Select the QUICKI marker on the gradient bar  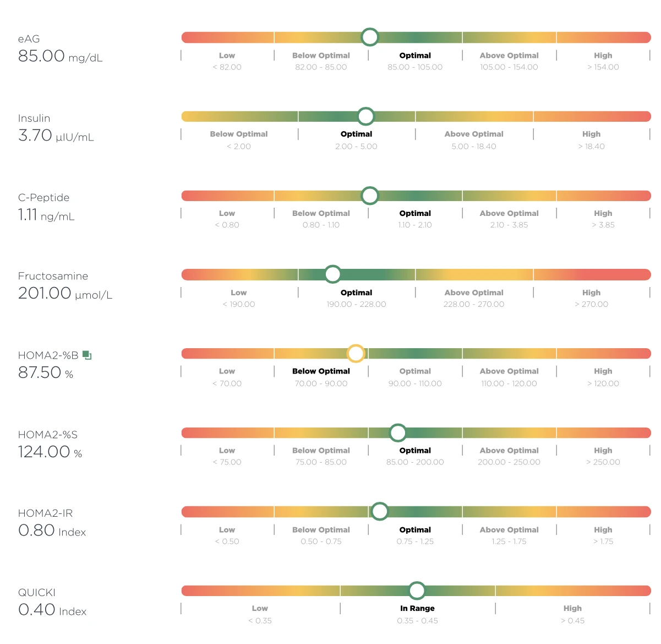pos(417,591)
